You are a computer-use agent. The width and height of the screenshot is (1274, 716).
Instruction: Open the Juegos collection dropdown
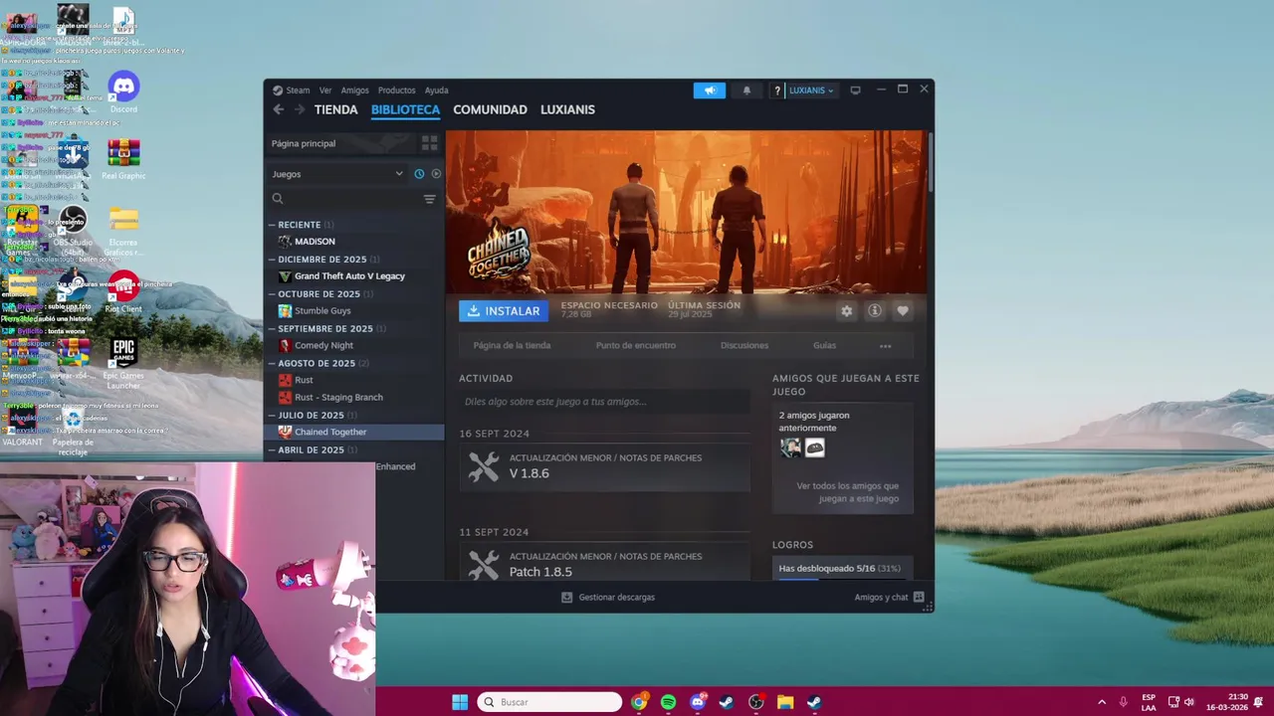coord(337,174)
